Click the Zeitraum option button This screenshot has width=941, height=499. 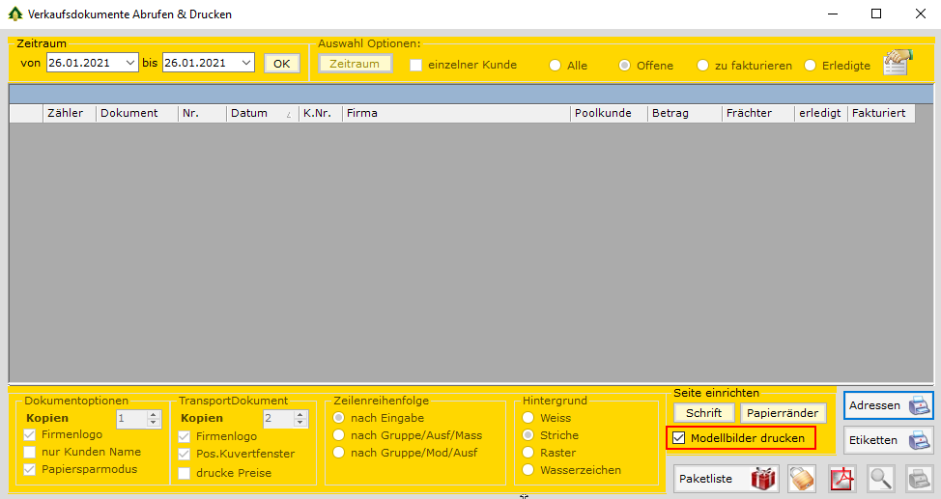(355, 64)
